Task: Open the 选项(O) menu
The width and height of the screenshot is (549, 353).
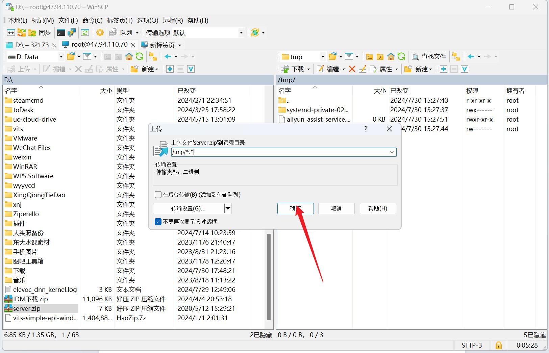Action: tap(148, 20)
